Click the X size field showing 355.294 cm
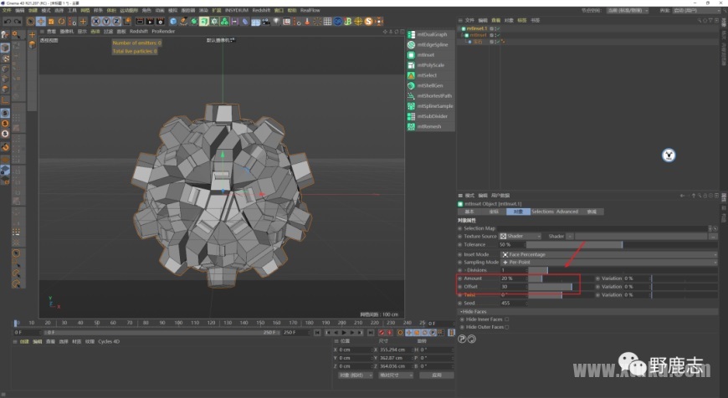 (x=395, y=350)
